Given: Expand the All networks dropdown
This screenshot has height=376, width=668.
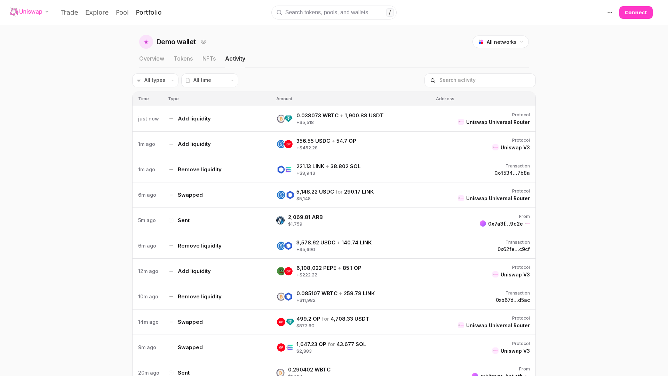Looking at the screenshot, I should pos(500,42).
